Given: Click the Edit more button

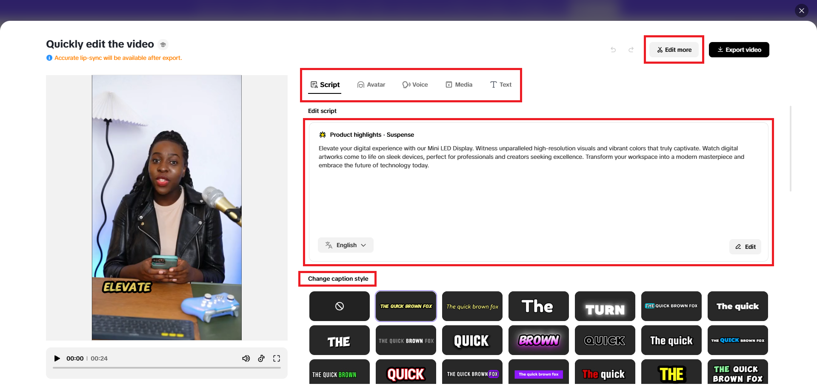Looking at the screenshot, I should tap(674, 50).
